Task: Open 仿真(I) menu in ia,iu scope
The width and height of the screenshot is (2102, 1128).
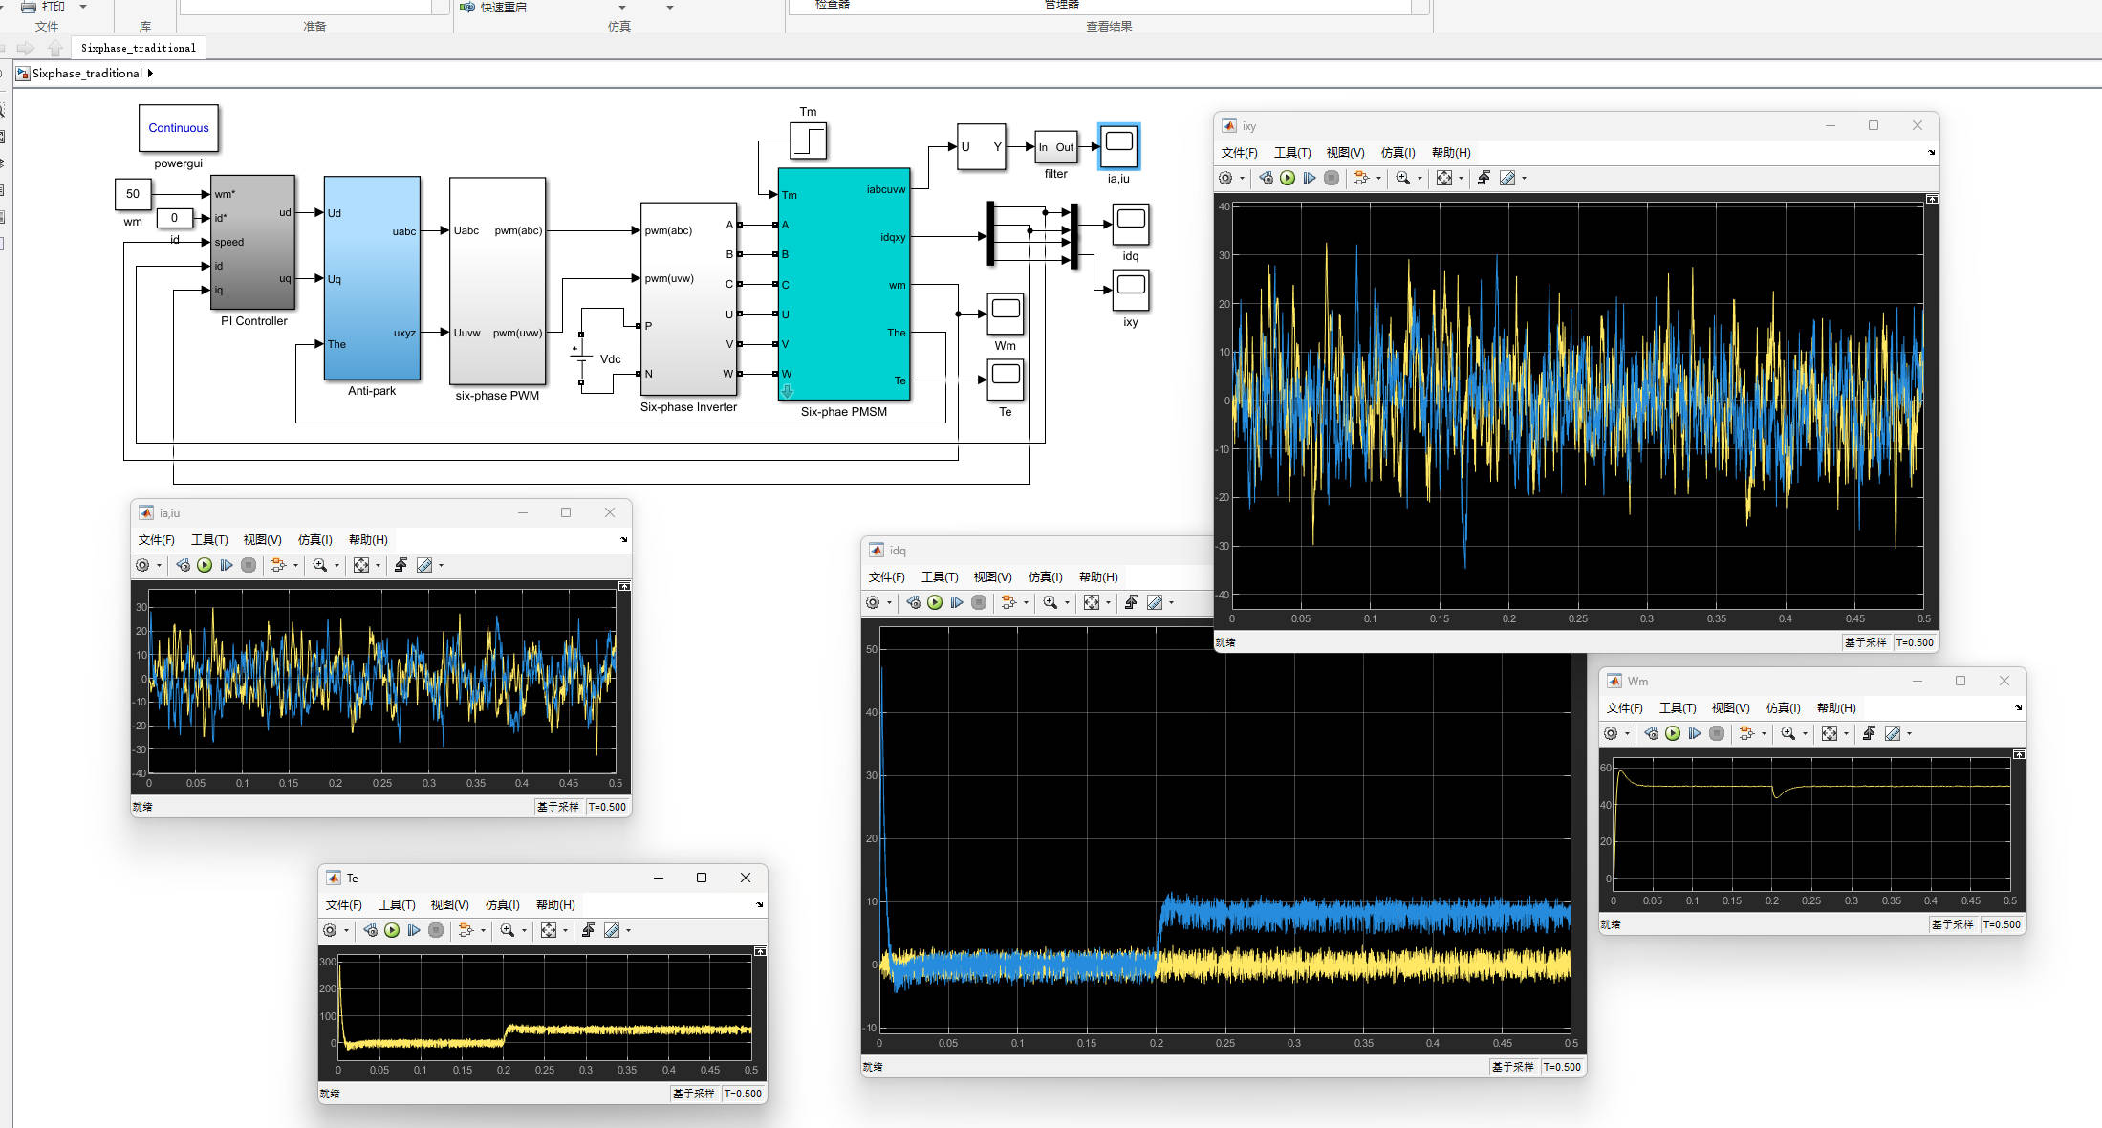Action: tap(314, 540)
